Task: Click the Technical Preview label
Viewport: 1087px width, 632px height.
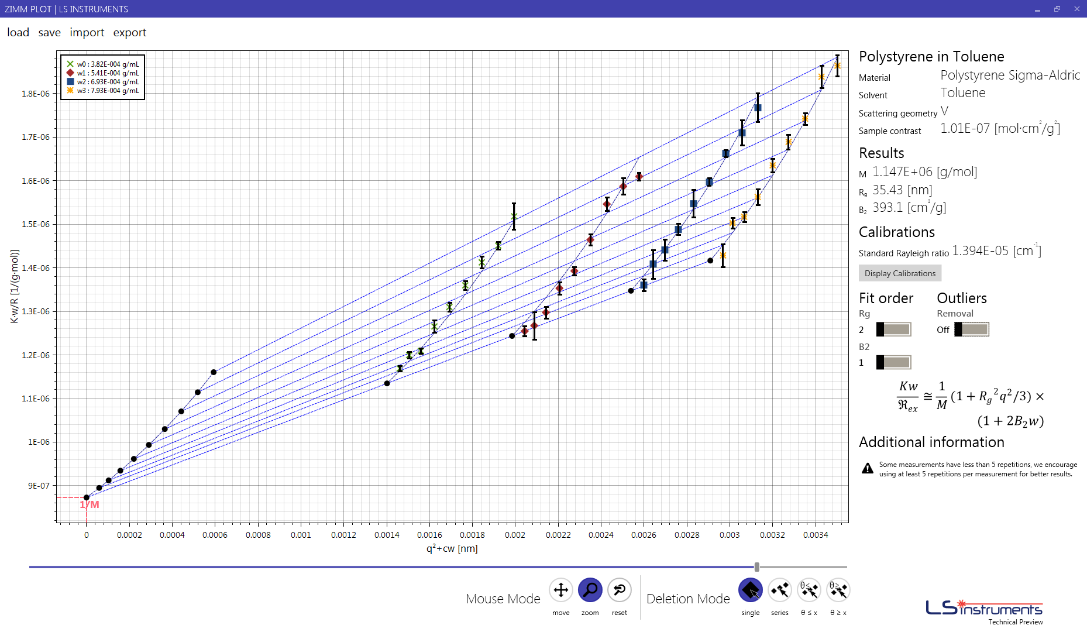Action: 1016,622
